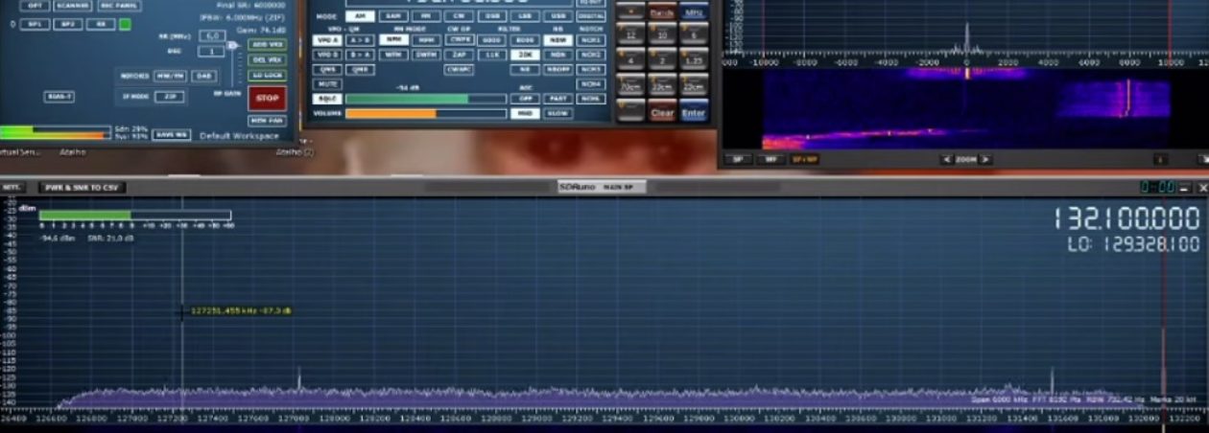The image size is (1209, 433).
Task: Select the 70cm band key
Action: [x=630, y=86]
